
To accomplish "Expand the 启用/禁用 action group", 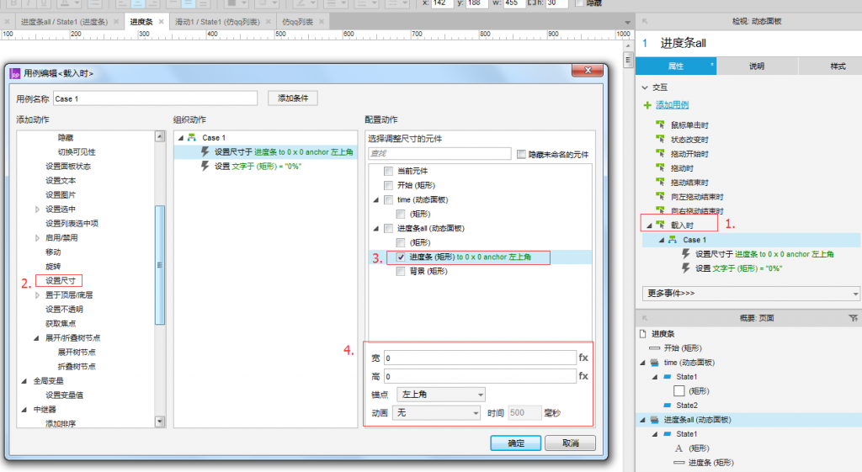I will (37, 238).
